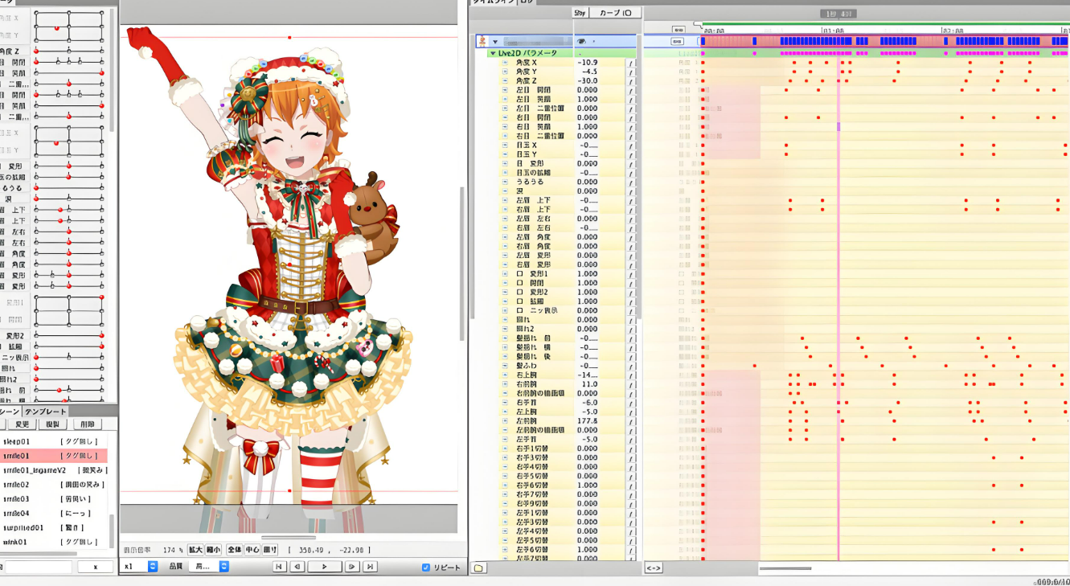Click the 複製 button in the scene panel
The height and width of the screenshot is (586, 1070).
click(x=52, y=424)
